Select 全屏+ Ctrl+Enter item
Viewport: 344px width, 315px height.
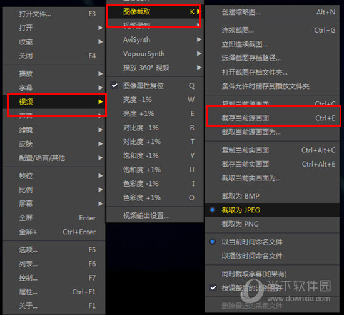(54, 232)
